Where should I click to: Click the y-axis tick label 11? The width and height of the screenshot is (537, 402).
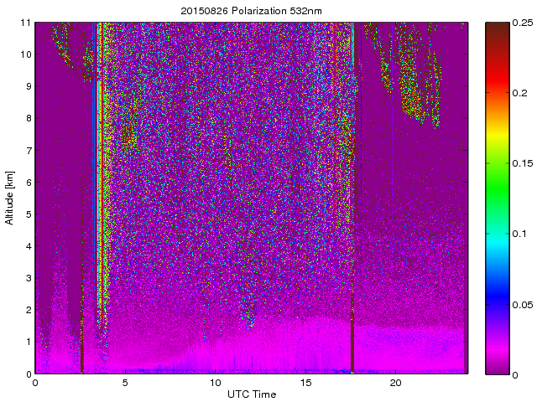point(25,23)
